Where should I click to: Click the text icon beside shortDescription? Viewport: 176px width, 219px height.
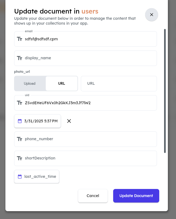(19, 158)
